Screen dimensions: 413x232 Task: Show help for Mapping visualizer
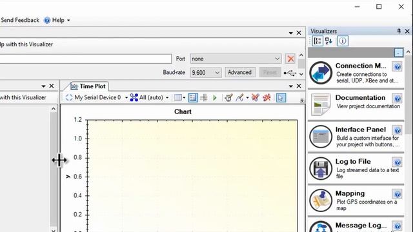[398, 194]
